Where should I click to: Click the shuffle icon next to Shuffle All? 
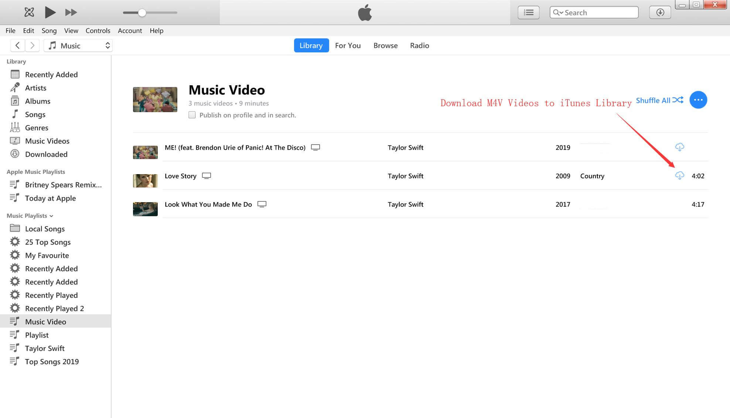tap(679, 99)
